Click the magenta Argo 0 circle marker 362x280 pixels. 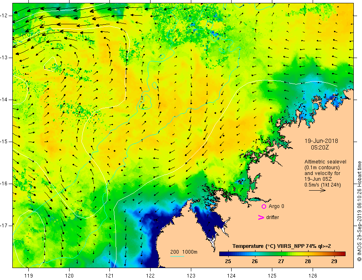coord(264,207)
